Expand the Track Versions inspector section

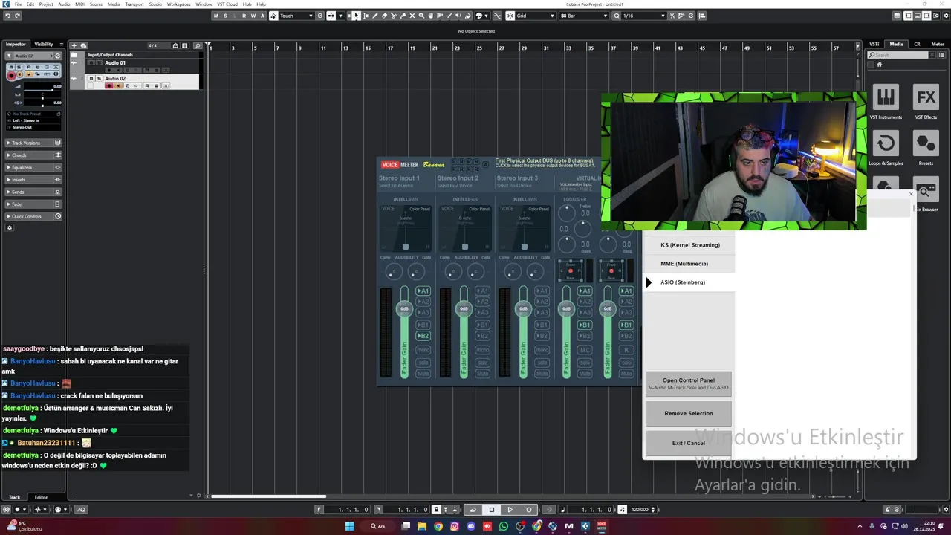click(x=34, y=143)
